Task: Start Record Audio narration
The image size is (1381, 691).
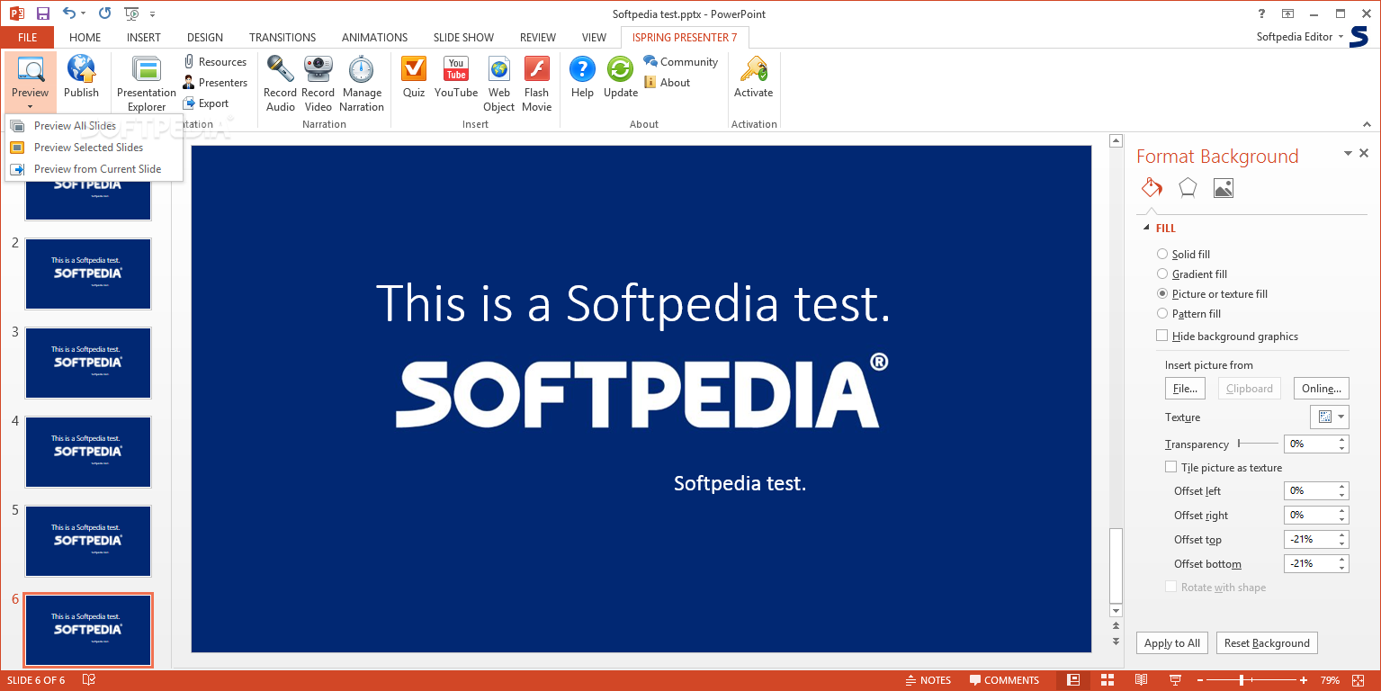Action: [x=280, y=84]
